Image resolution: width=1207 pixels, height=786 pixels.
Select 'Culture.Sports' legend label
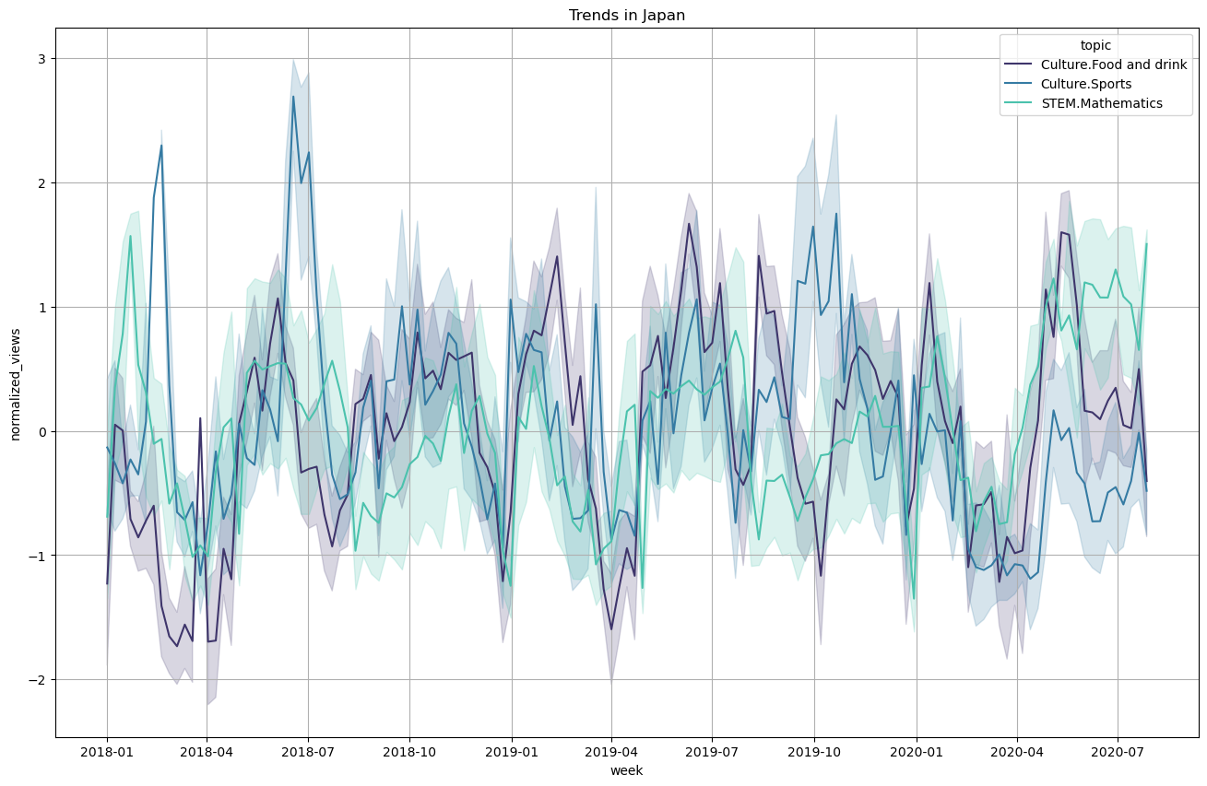1086,84
